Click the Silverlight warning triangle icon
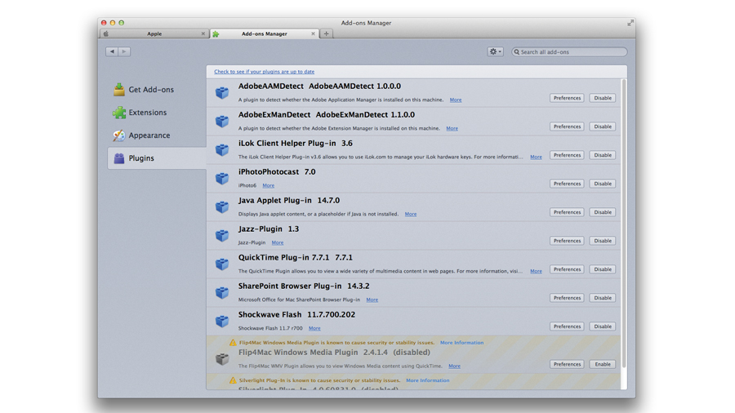 coord(233,380)
